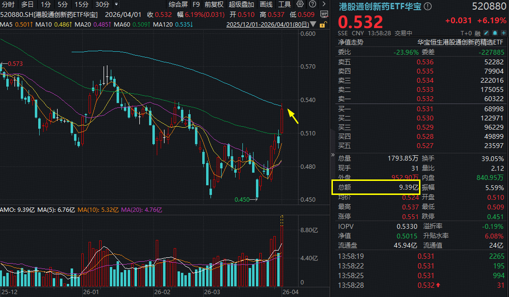Select the 画线 line-drawing tool
Image resolution: width=509 pixels, height=297 pixels.
click(x=265, y=4)
